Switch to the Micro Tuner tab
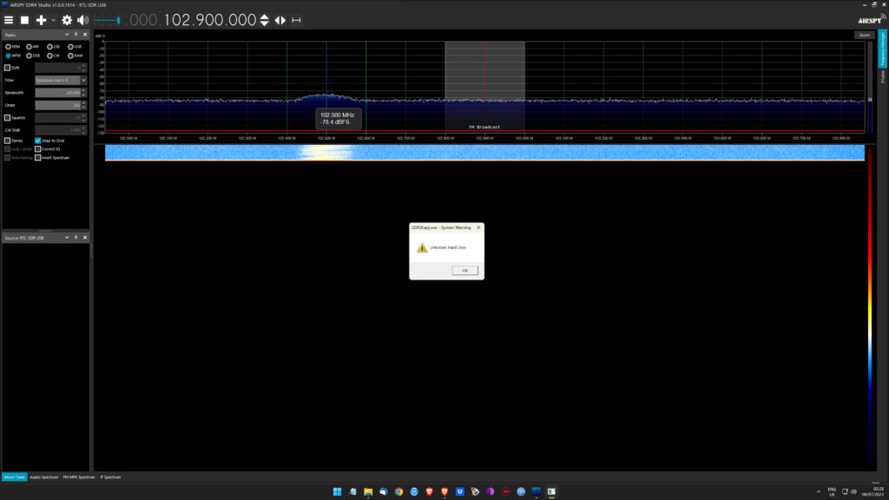 pyautogui.click(x=14, y=477)
